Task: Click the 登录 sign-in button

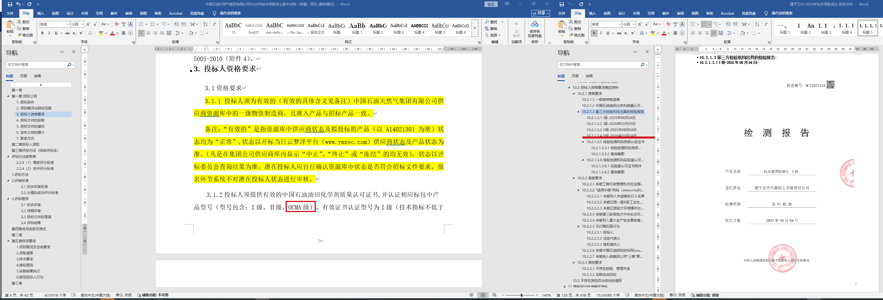Action: tap(491, 4)
